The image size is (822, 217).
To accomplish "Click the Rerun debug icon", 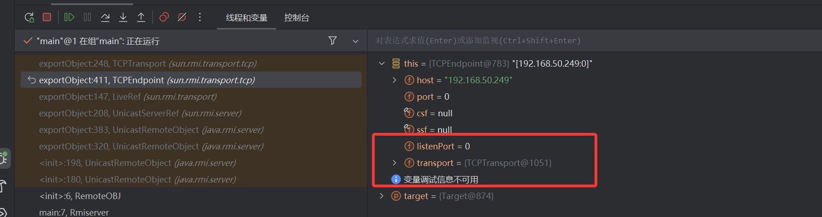I will (x=29, y=17).
